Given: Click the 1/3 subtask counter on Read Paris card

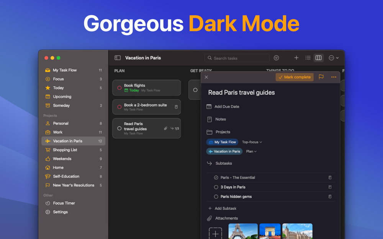Looking at the screenshot, I should coord(175,128).
